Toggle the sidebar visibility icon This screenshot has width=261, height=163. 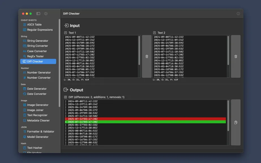38,14
